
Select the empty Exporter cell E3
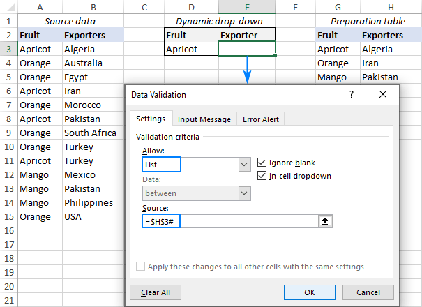click(x=247, y=49)
